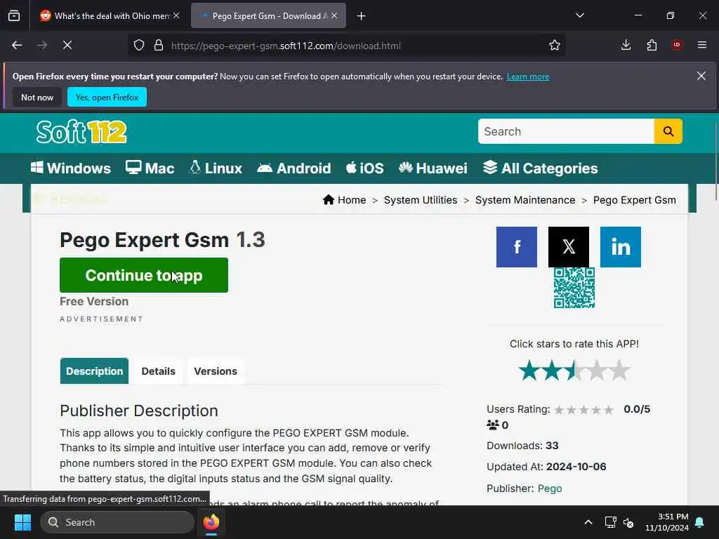The width and height of the screenshot is (719, 539).
Task: Open the Linux category
Action: 216,168
